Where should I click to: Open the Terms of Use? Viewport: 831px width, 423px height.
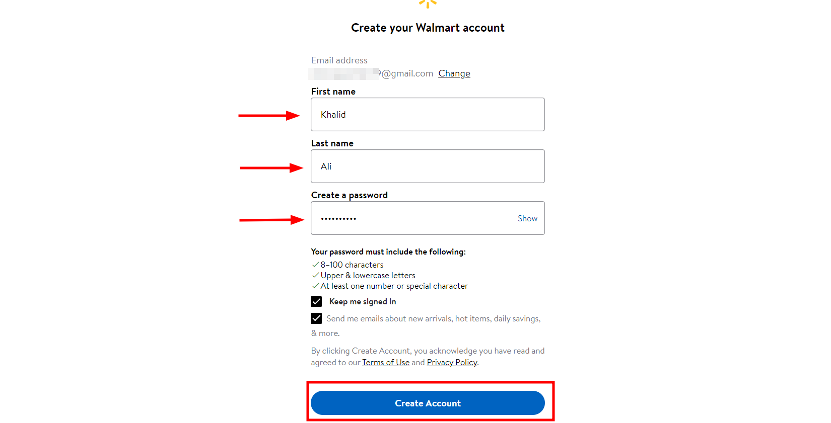click(386, 362)
